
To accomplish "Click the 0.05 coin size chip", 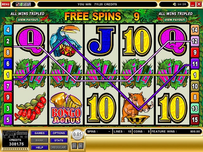I will (x=77, y=135).
